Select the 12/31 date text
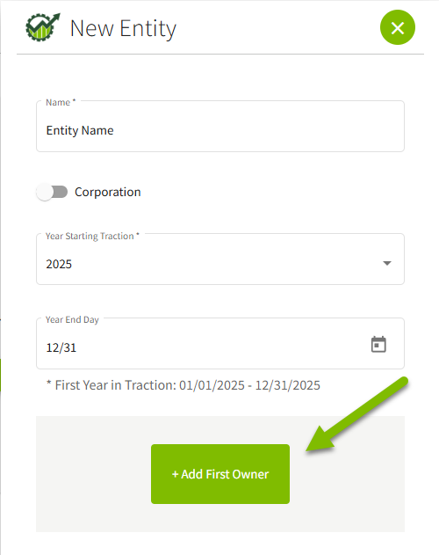 click(x=61, y=347)
